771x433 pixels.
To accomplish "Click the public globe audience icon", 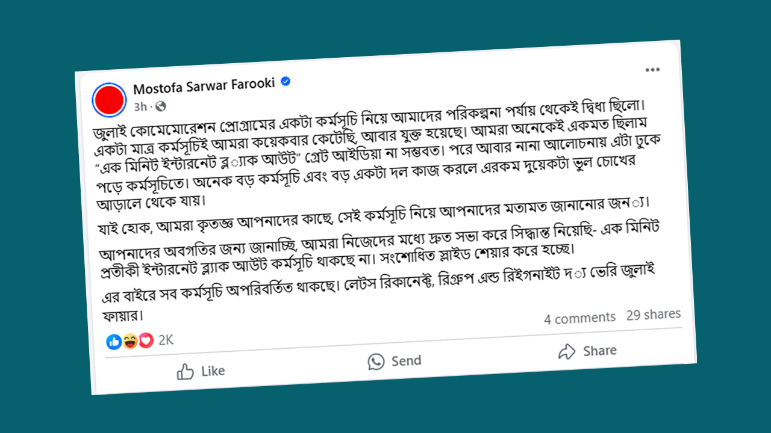I will tap(160, 106).
